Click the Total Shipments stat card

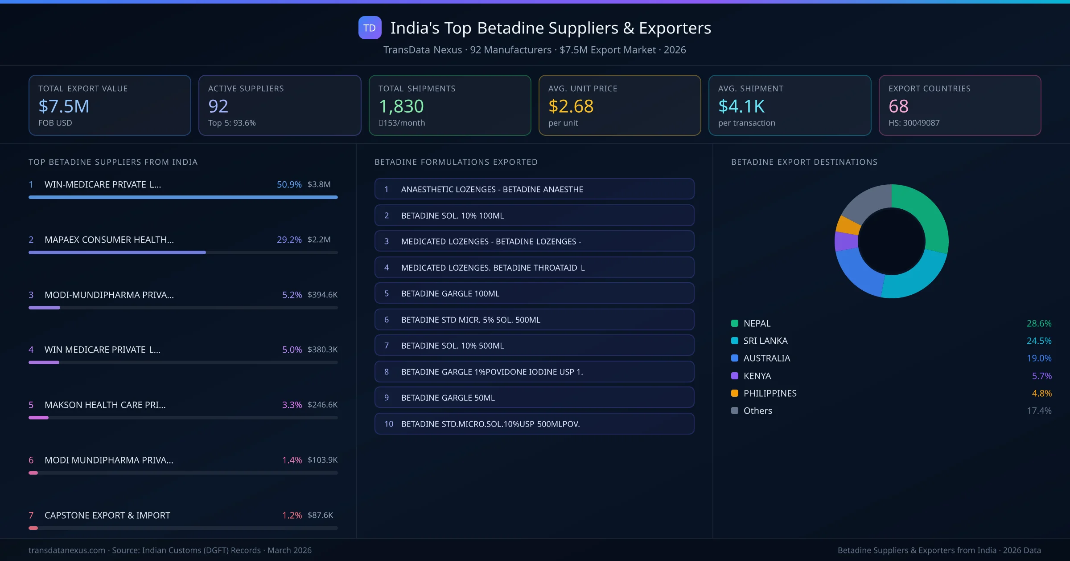[x=449, y=105]
